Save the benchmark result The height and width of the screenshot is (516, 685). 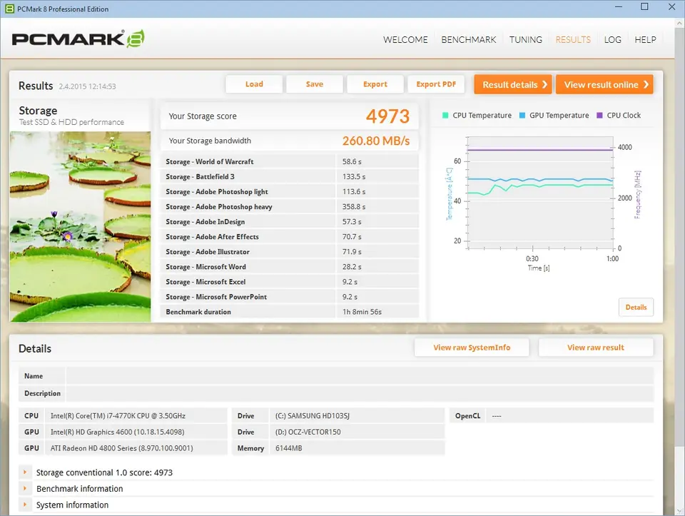315,84
